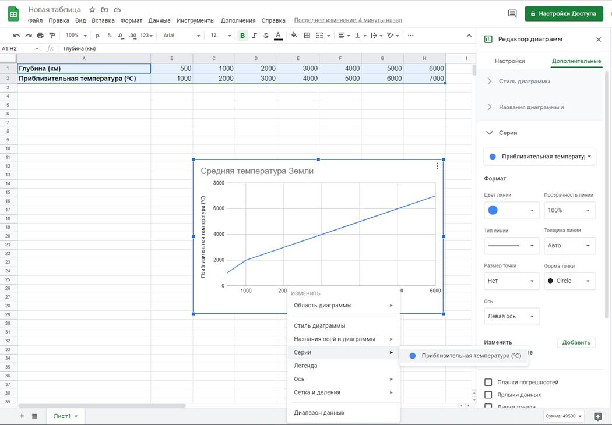Open the Вставка menu
Screen dimensions: 612x425
[103, 20]
